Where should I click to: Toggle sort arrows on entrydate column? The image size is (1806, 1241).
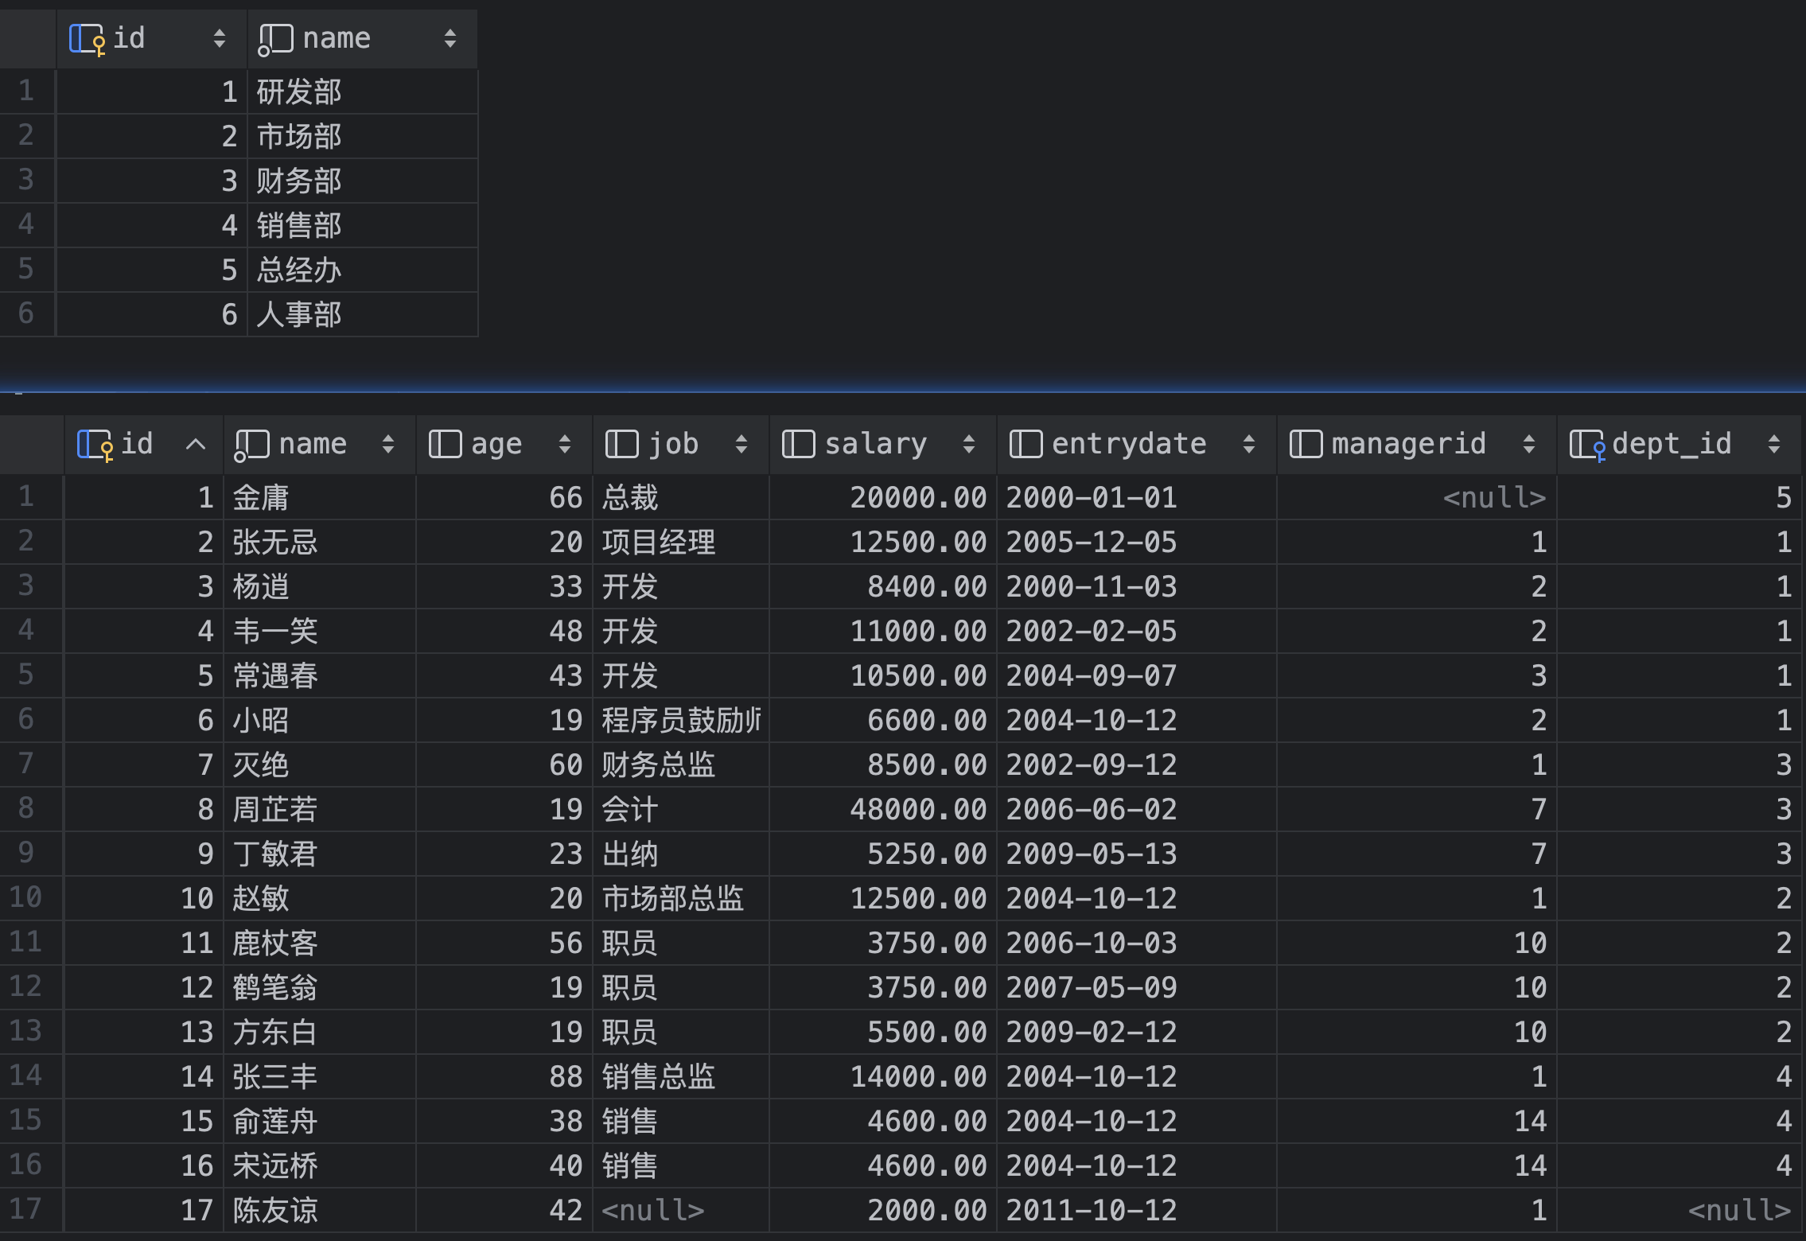point(1248,444)
